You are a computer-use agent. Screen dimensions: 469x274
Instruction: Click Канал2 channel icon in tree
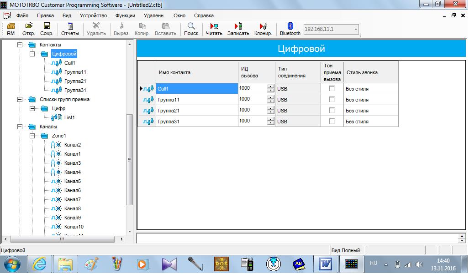[56, 145]
